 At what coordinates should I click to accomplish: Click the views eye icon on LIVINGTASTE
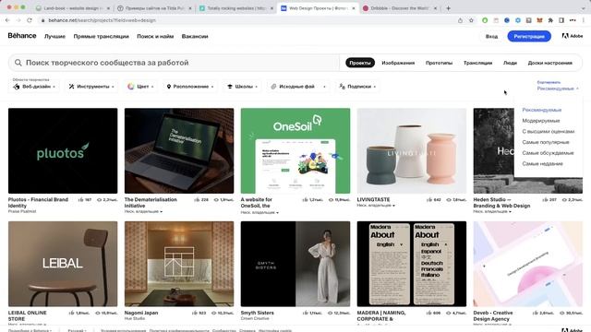(449, 200)
